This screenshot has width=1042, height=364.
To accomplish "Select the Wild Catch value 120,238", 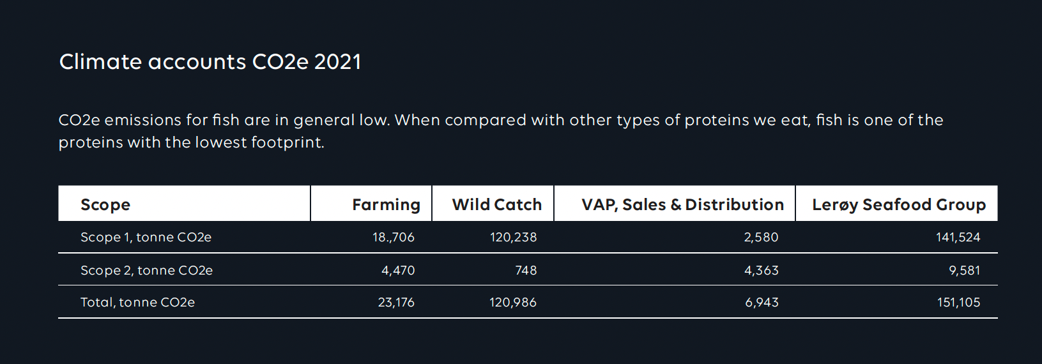I will coord(514,238).
